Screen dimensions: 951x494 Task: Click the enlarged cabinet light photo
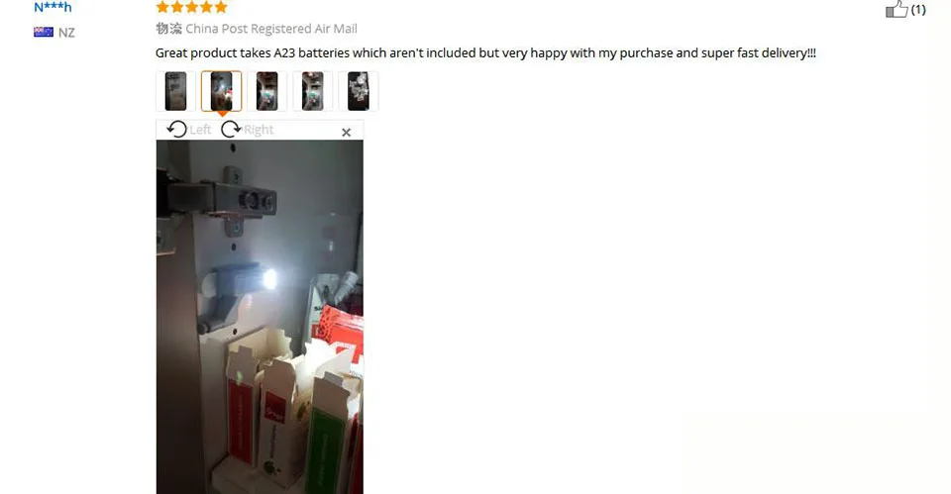pos(260,317)
